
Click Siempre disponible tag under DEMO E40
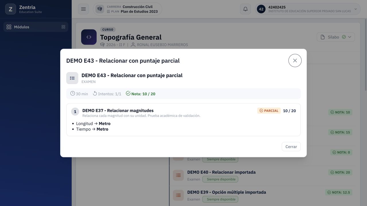[x=220, y=179]
